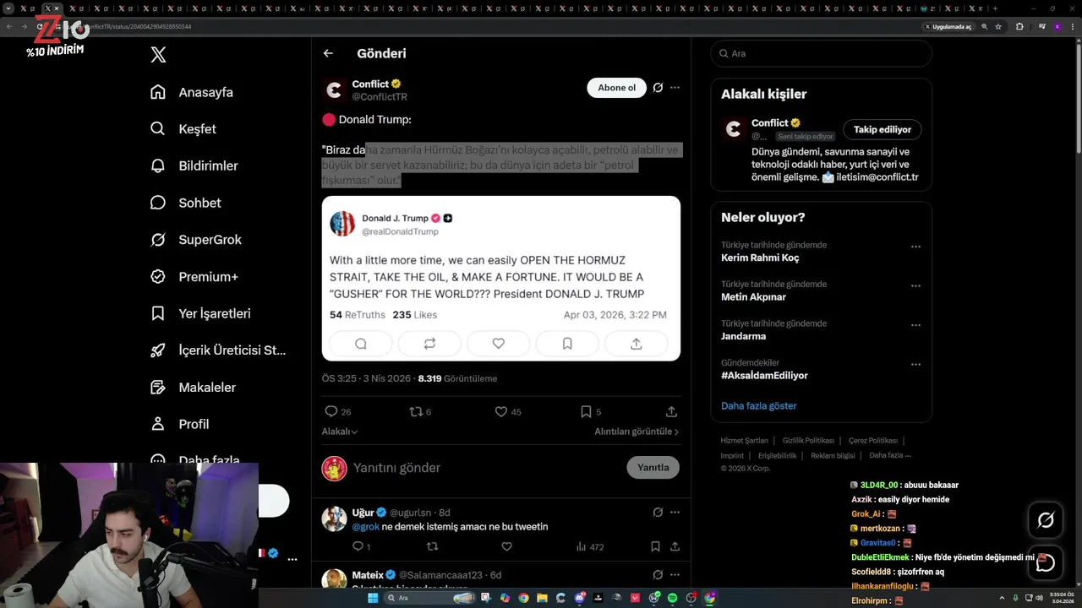Open options for Jandarma trend

point(915,326)
